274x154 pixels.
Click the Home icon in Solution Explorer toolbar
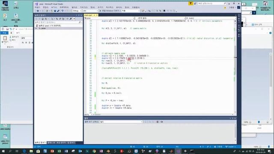point(43,19)
